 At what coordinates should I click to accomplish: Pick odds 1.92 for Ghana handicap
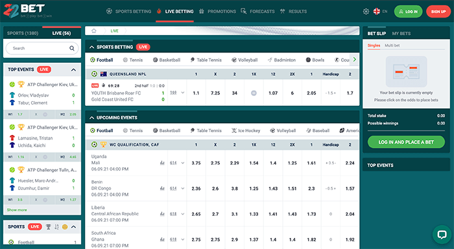[350, 239]
